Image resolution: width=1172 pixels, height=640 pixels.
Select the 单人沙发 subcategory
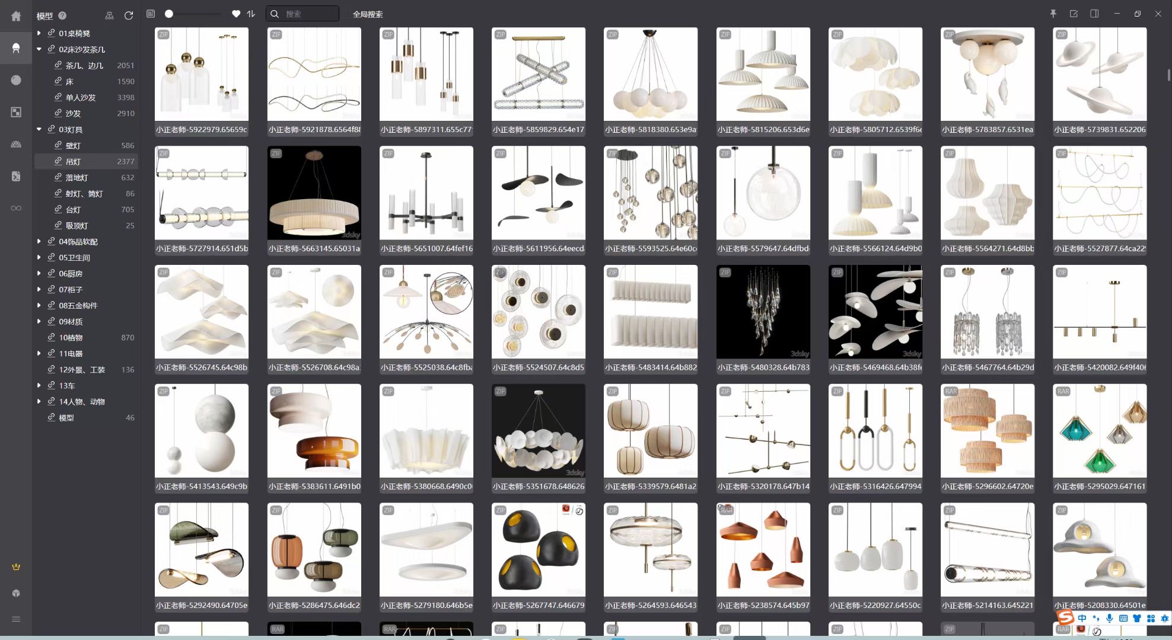click(x=86, y=97)
